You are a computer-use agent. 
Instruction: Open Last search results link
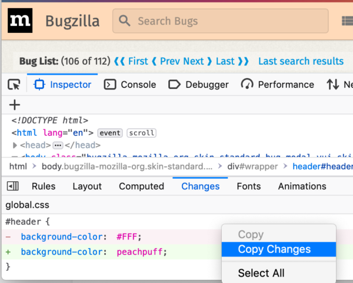301,61
